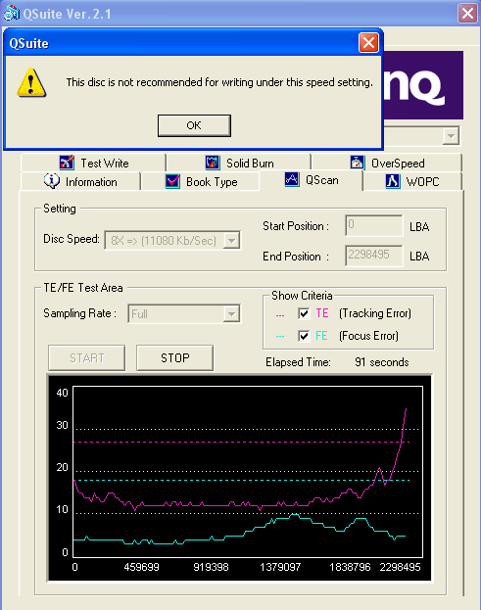Click the End Position LBA field
This screenshot has height=610, width=481.
373,256
